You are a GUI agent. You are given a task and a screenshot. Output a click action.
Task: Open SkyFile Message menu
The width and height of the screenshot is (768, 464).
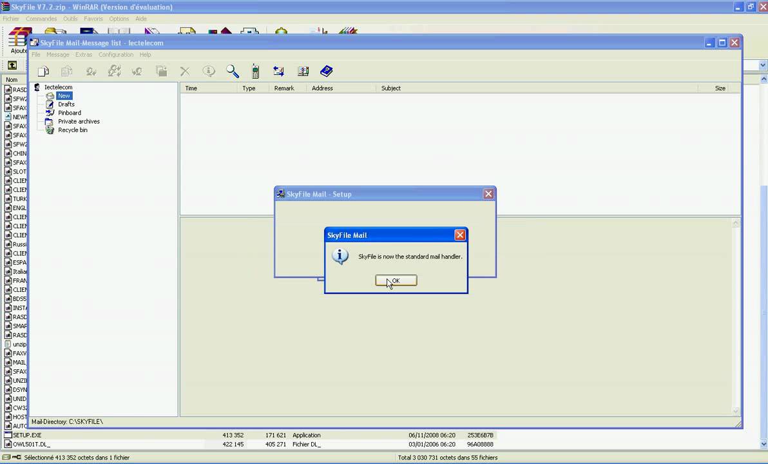coord(58,54)
